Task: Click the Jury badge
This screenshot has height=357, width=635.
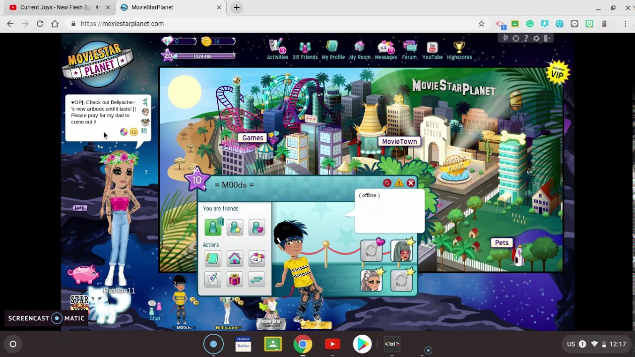Action: (79, 208)
